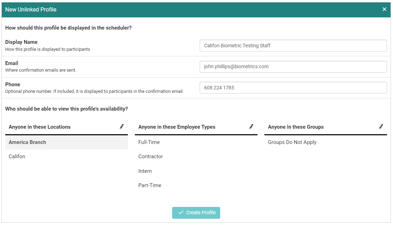
Task: Select the Contractor employee type
Action: coord(151,156)
